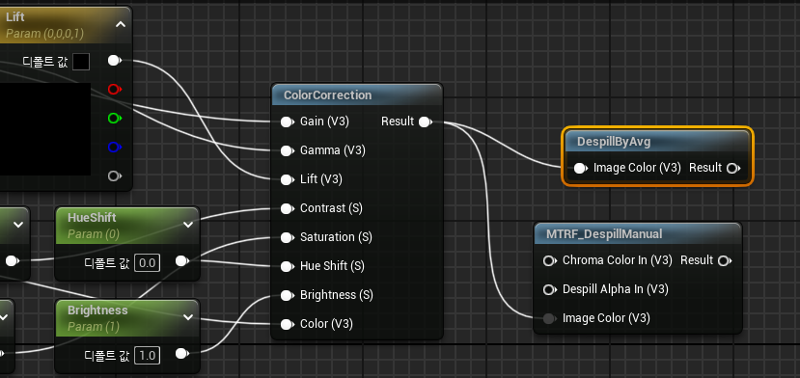Click the DespillByAvg Result output pin
Viewport: 800px width, 378px height.
point(733,169)
